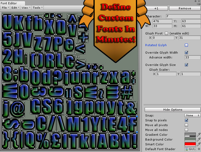Select the capital M glyph
Viewport: 201px width, 152px height.
(x=73, y=124)
